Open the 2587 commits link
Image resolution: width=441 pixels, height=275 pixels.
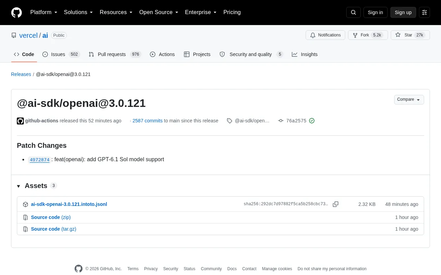pos(147,121)
